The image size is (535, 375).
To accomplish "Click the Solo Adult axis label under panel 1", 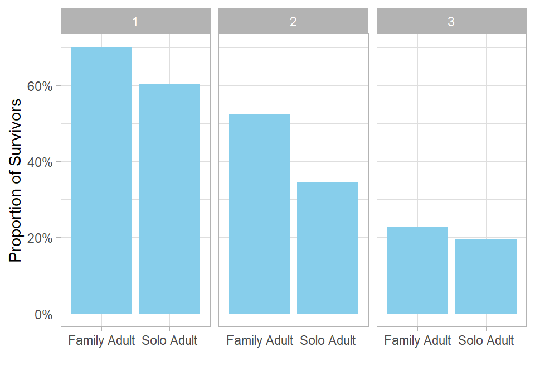I will [169, 340].
